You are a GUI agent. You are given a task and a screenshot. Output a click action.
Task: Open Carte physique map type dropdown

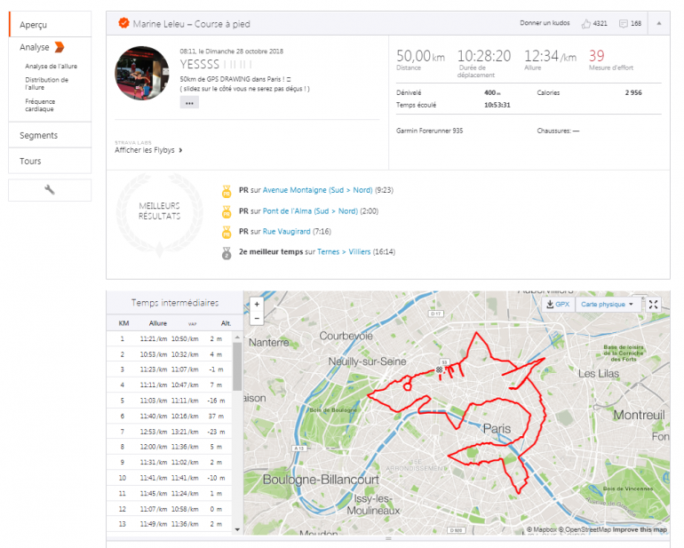608,304
